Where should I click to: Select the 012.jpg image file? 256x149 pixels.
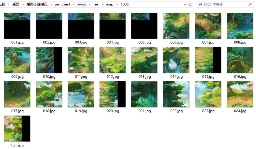click(x=113, y=60)
